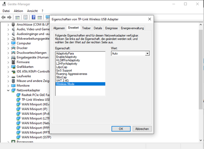This screenshot has height=149, width=204.
Task: Switch to the Treiber tab
Action: [86, 28]
